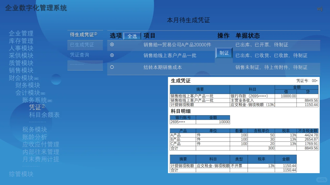Open 企业管理 in the sidebar
Screen dimensions: 330x185
coord(21,33)
